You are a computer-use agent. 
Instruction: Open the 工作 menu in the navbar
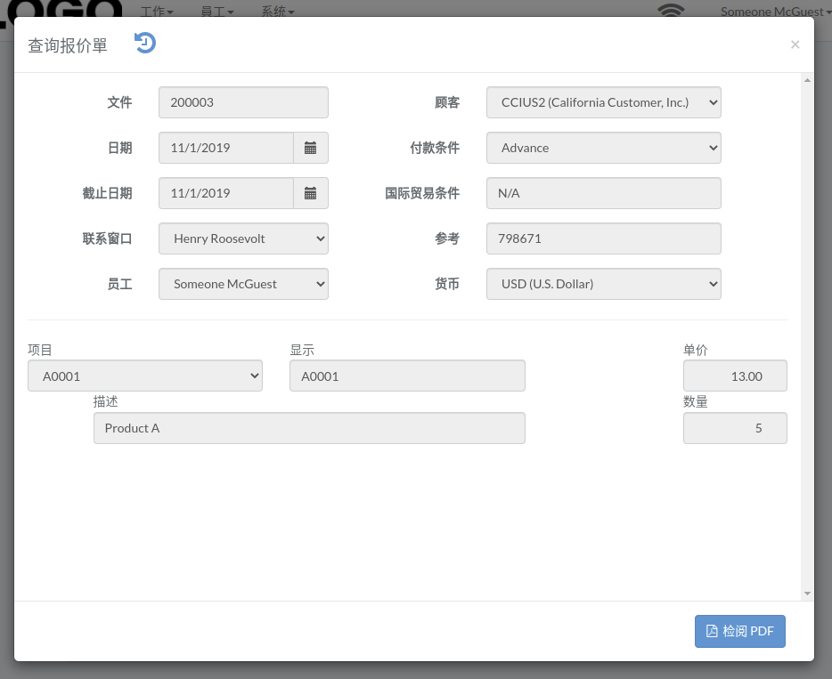click(x=157, y=12)
